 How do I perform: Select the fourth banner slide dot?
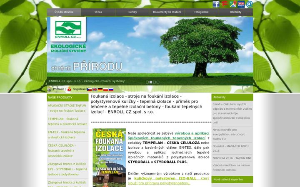click(158, 82)
